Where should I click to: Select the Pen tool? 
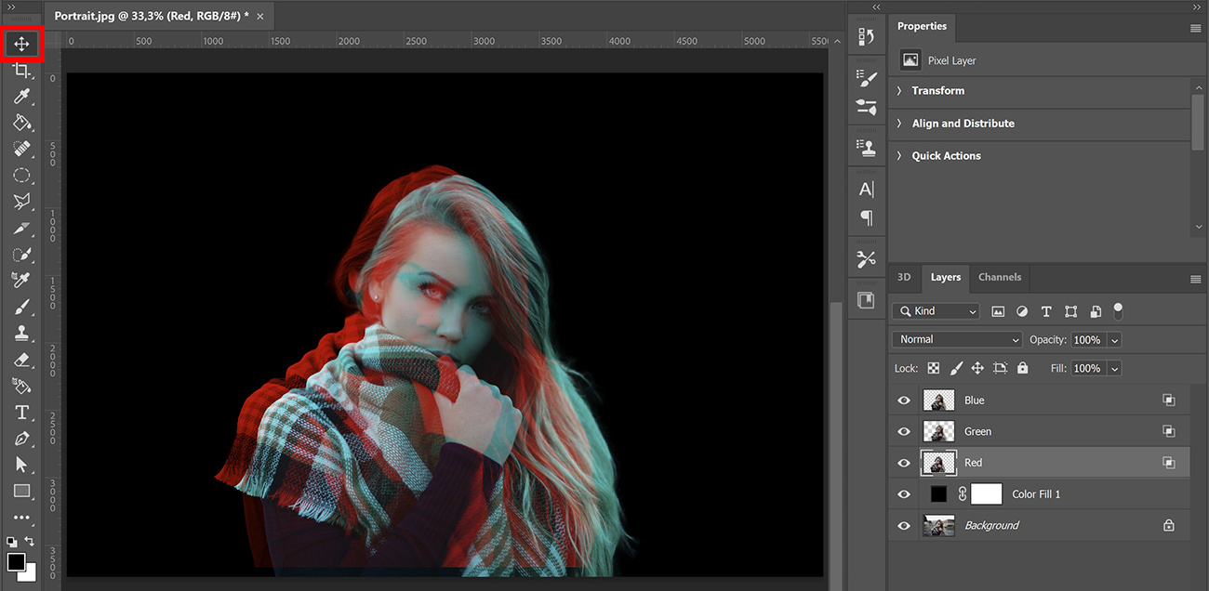click(21, 438)
